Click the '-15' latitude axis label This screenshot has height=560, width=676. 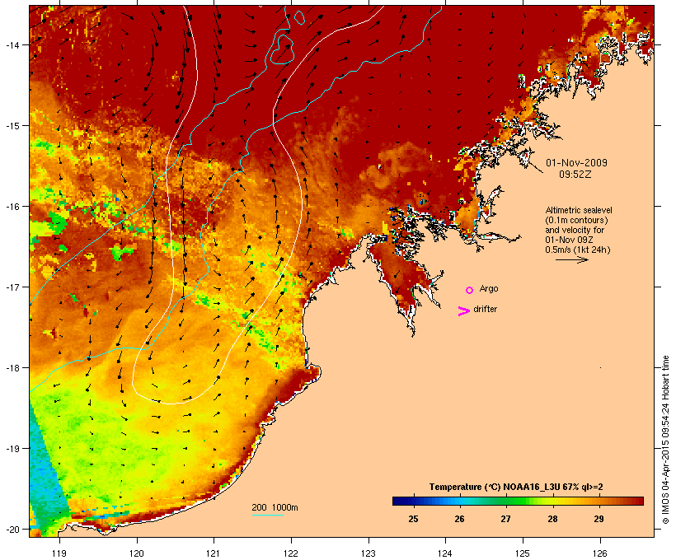coord(12,126)
